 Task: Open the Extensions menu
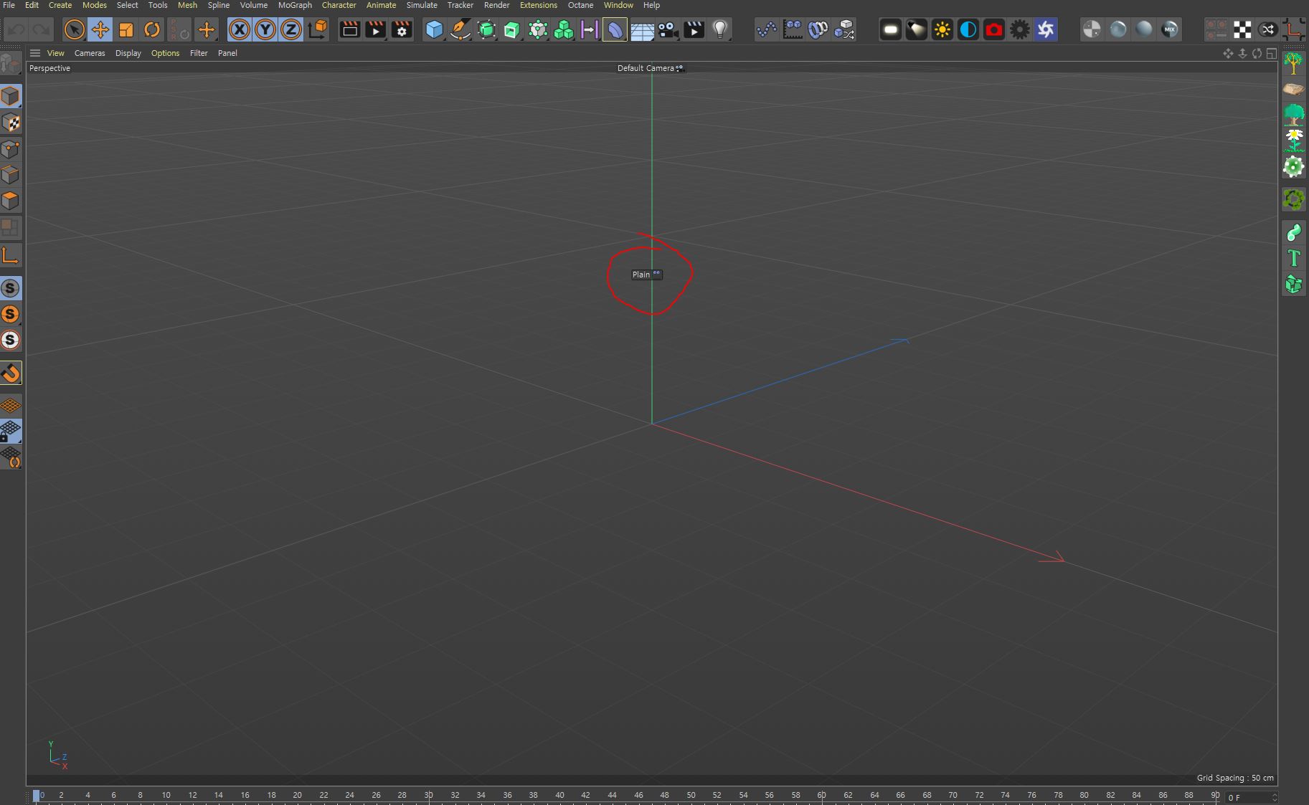538,5
